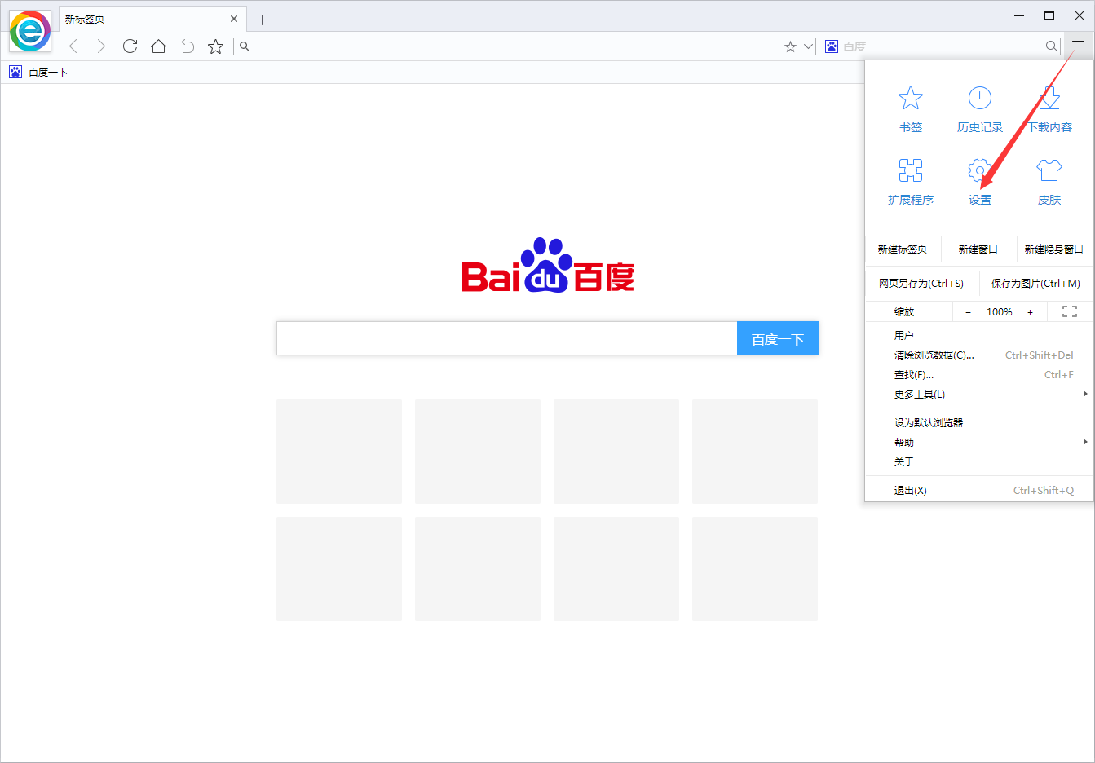
Task: Reload the page with the refresh icon
Action: click(130, 46)
